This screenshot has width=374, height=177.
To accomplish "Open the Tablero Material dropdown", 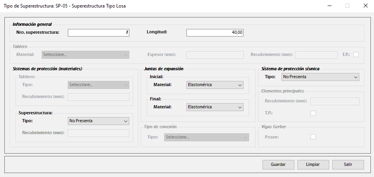I will [85, 55].
